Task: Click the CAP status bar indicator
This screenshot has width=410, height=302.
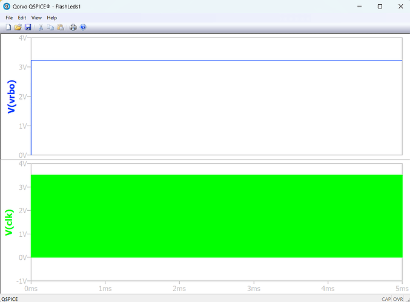Action: tap(386, 299)
